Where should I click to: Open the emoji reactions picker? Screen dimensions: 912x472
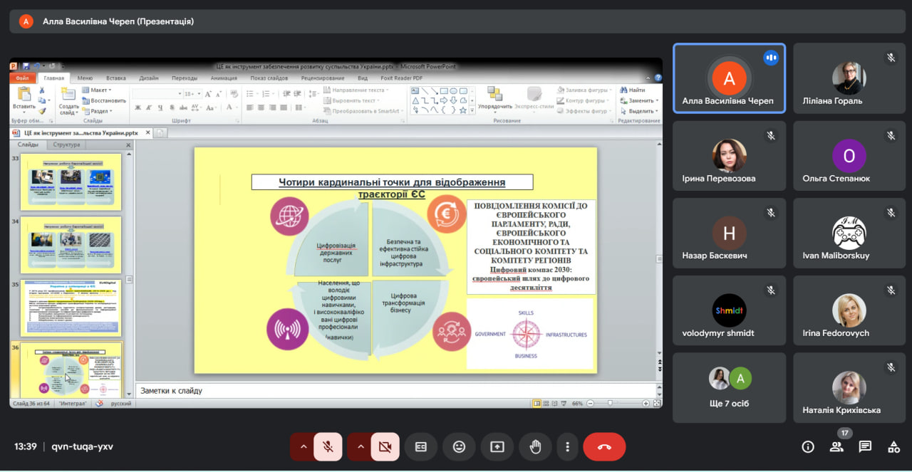pyautogui.click(x=459, y=447)
